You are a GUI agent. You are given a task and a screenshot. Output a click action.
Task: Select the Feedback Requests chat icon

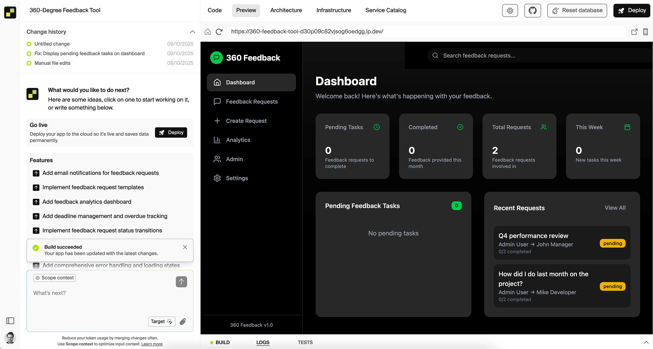click(217, 102)
